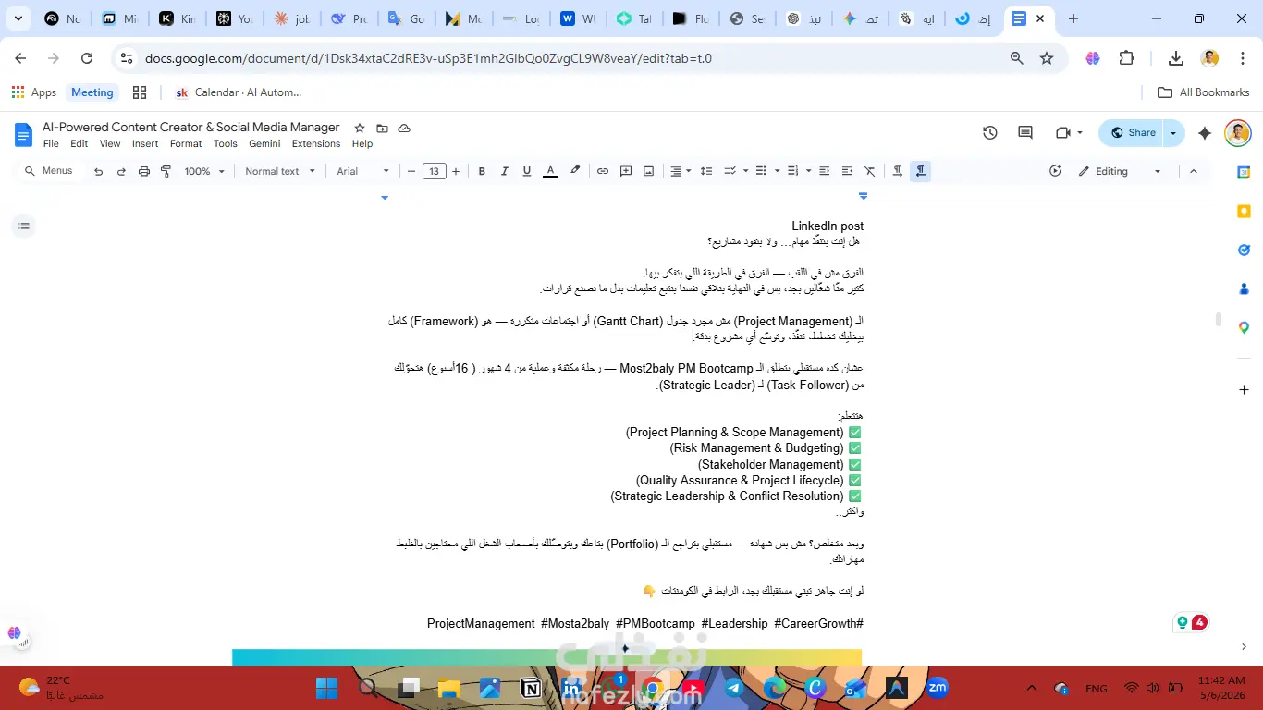Open line and paragraph spacing options
The image size is (1263, 710).
point(706,171)
